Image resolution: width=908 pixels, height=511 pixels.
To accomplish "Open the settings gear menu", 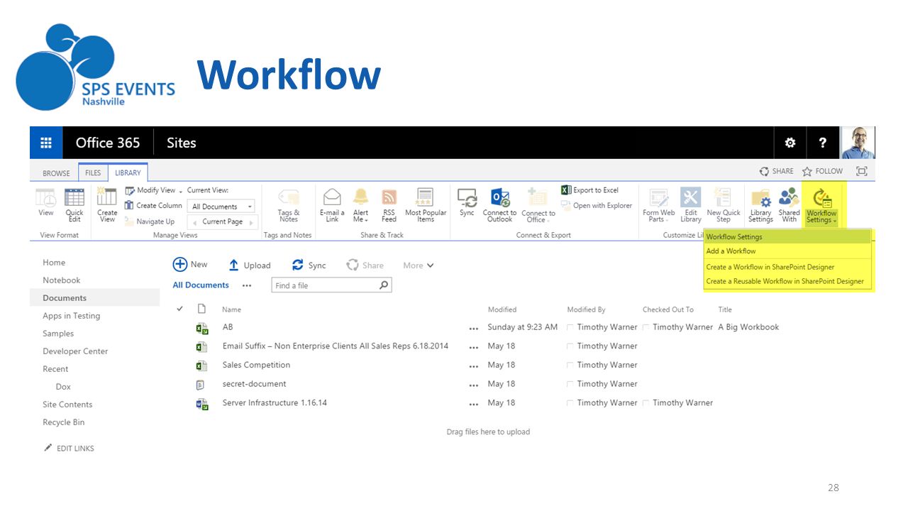I will [x=790, y=143].
